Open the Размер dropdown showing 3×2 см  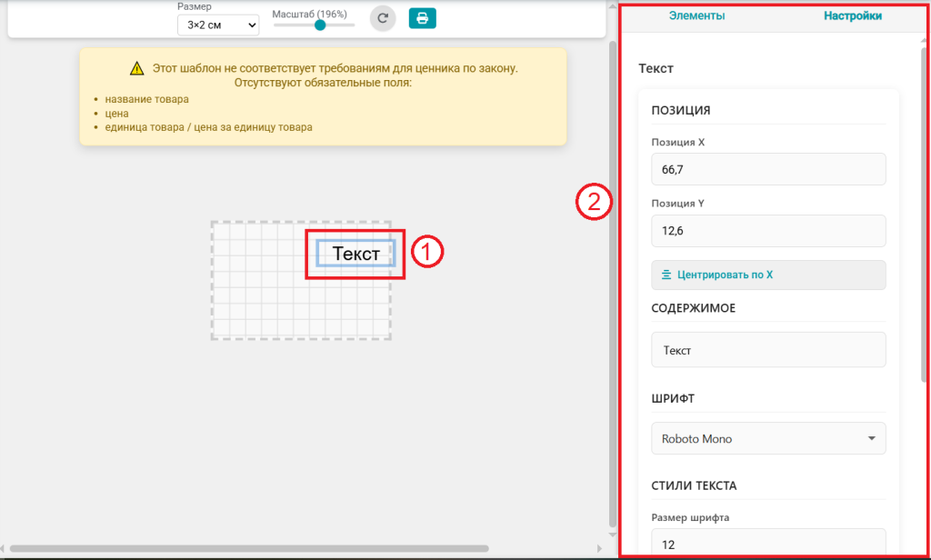click(x=217, y=25)
